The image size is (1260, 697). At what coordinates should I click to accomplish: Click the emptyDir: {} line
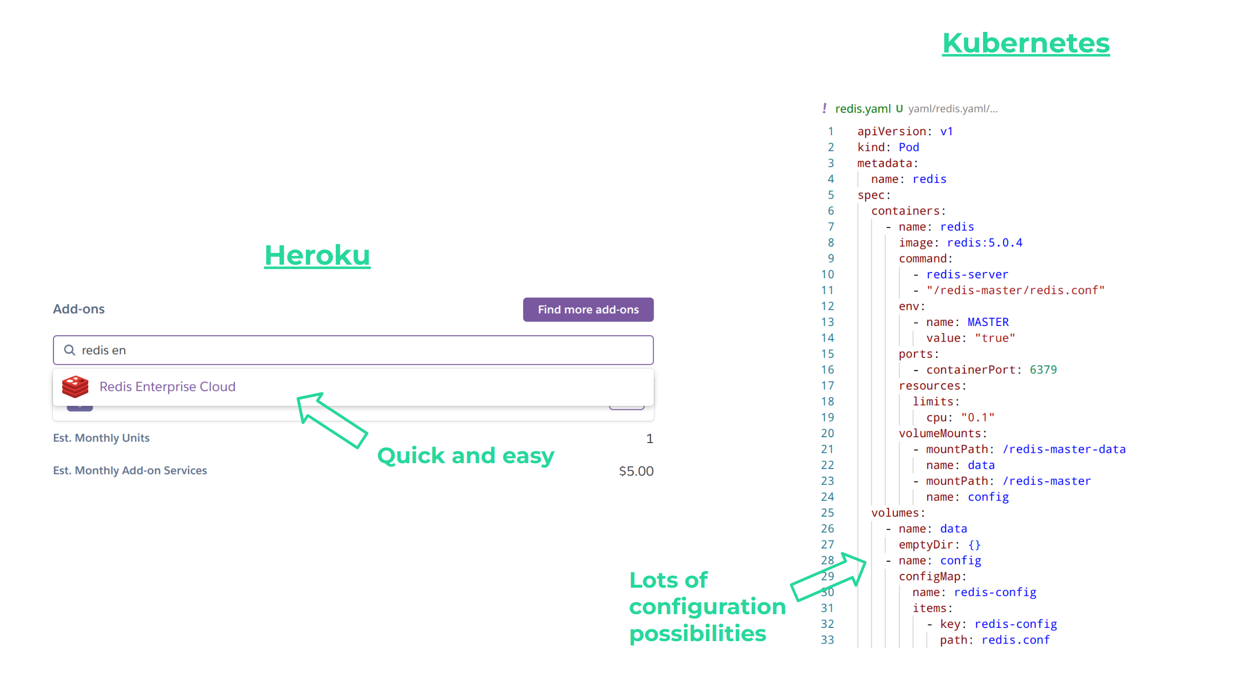[x=940, y=545]
